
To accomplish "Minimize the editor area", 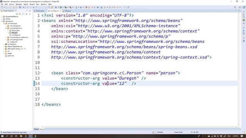I will (x=236, y=11).
